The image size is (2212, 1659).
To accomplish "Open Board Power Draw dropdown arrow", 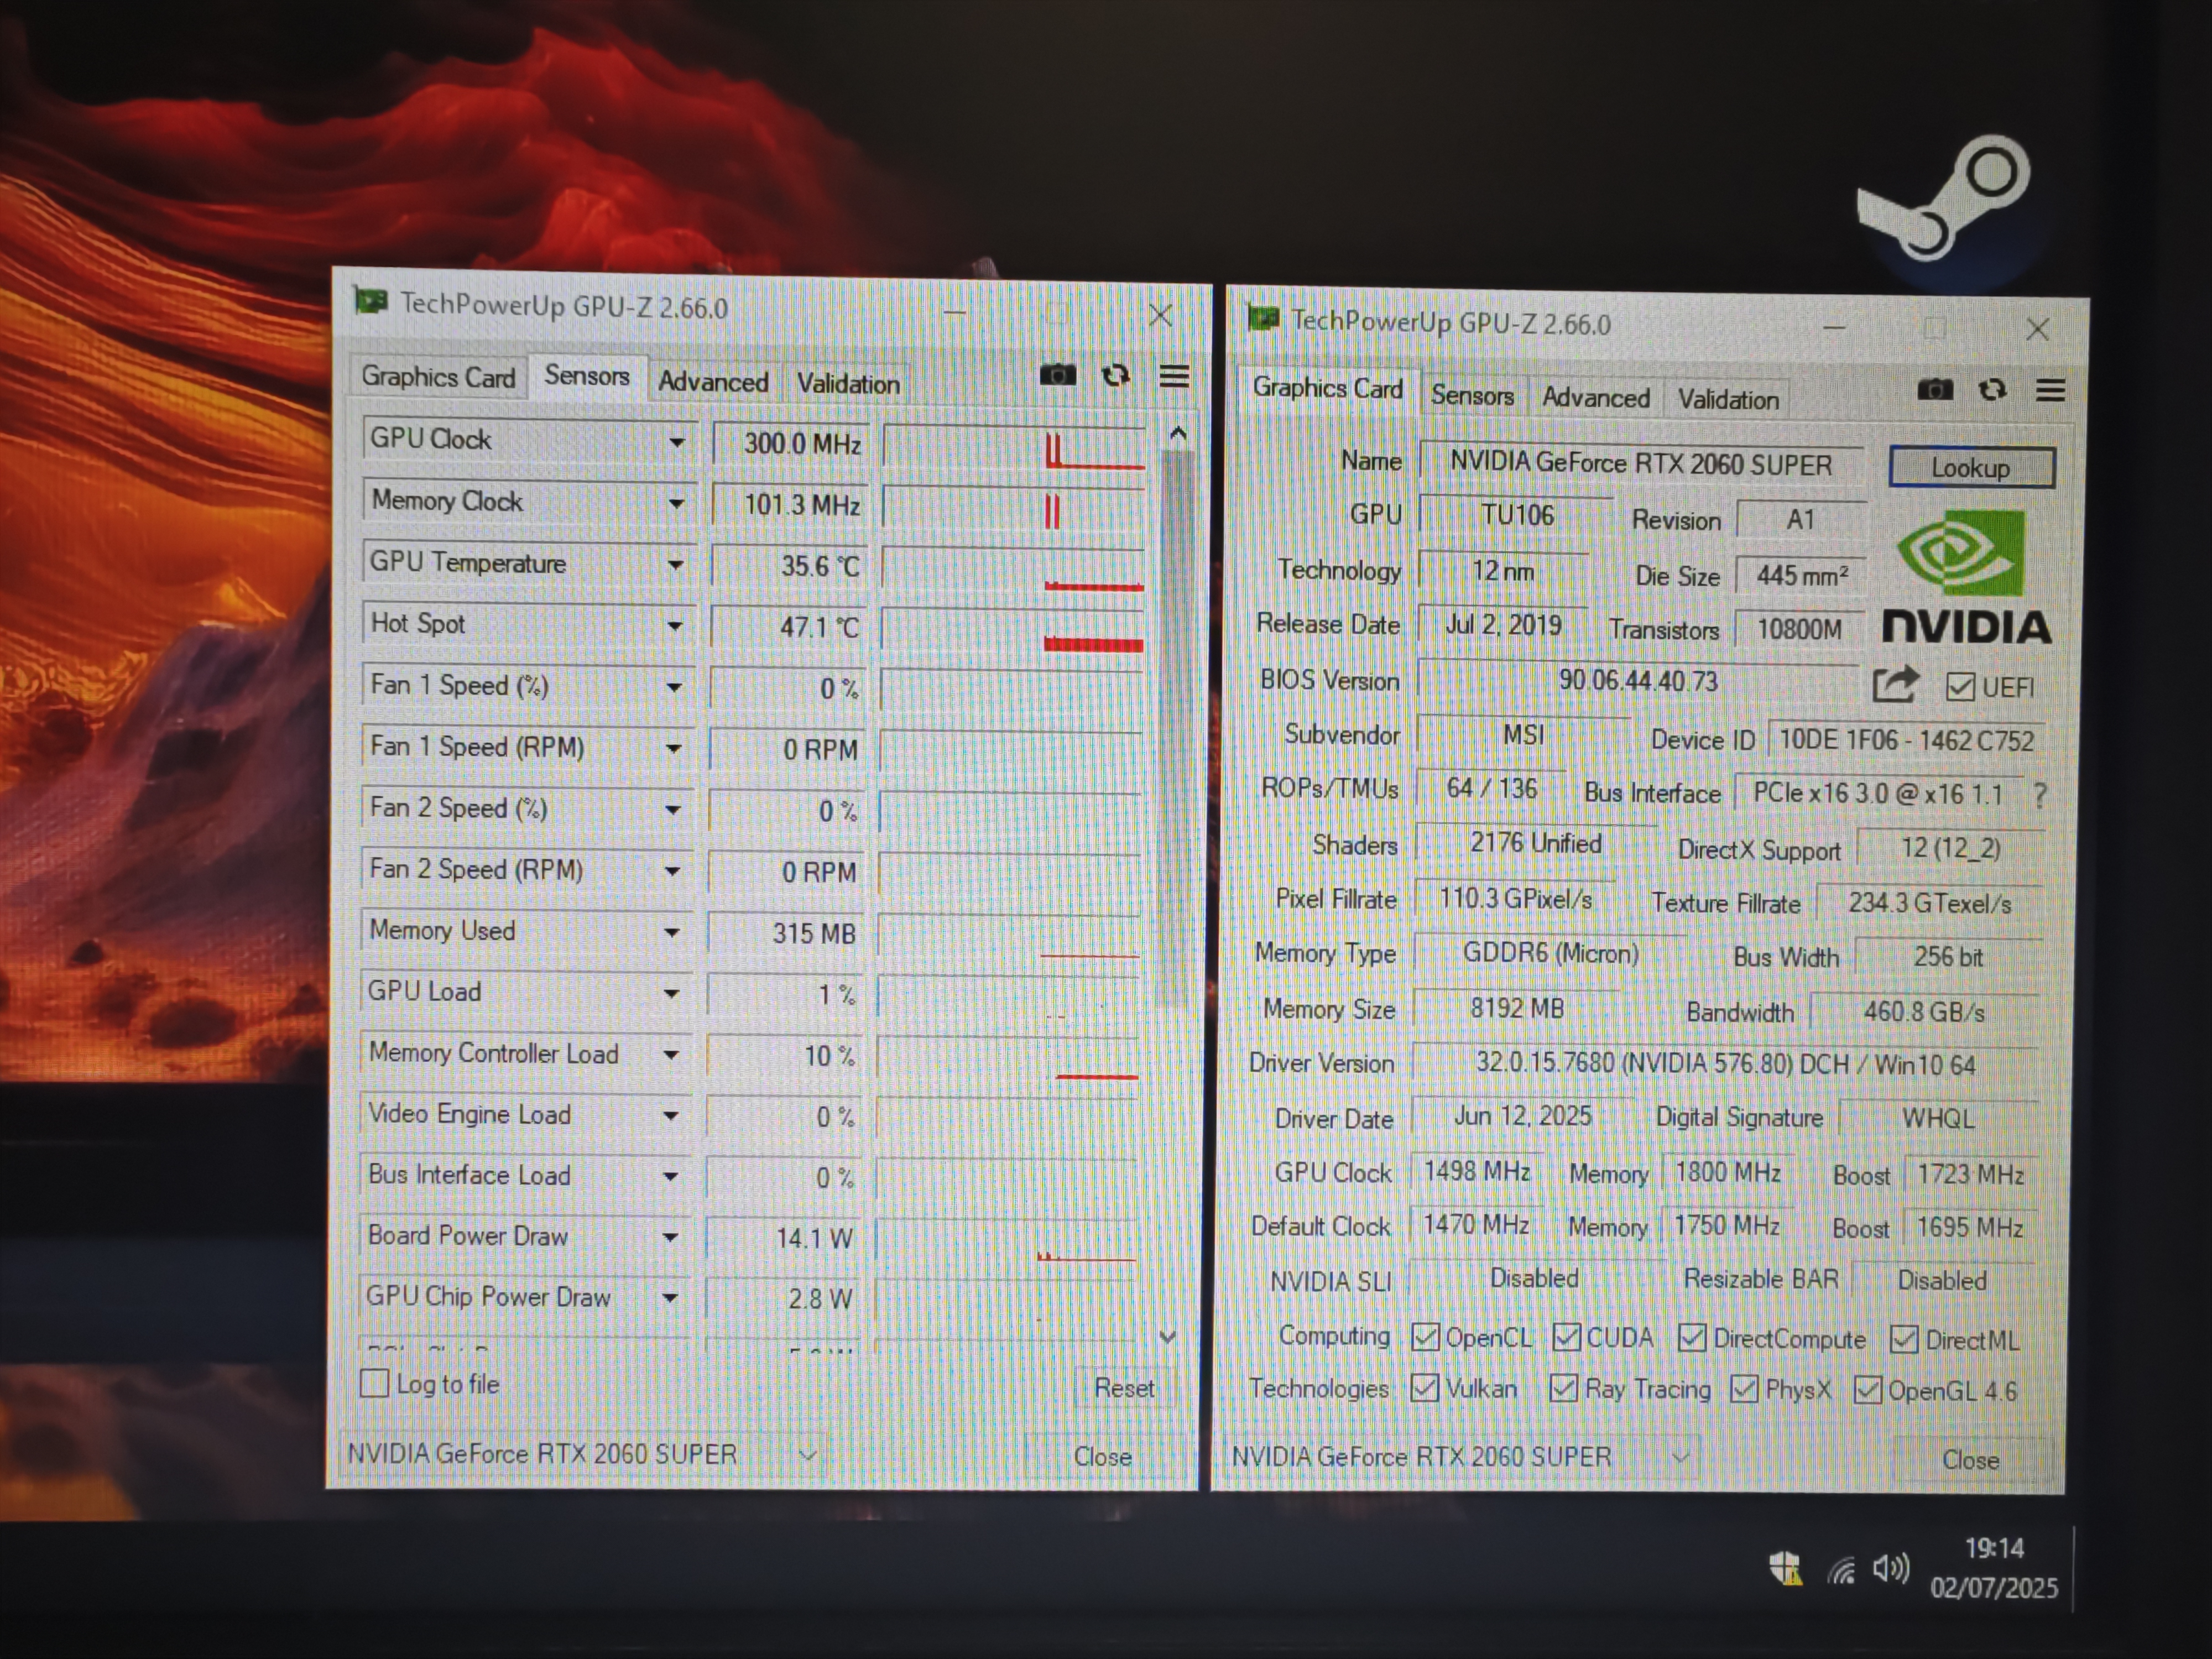I will [670, 1238].
